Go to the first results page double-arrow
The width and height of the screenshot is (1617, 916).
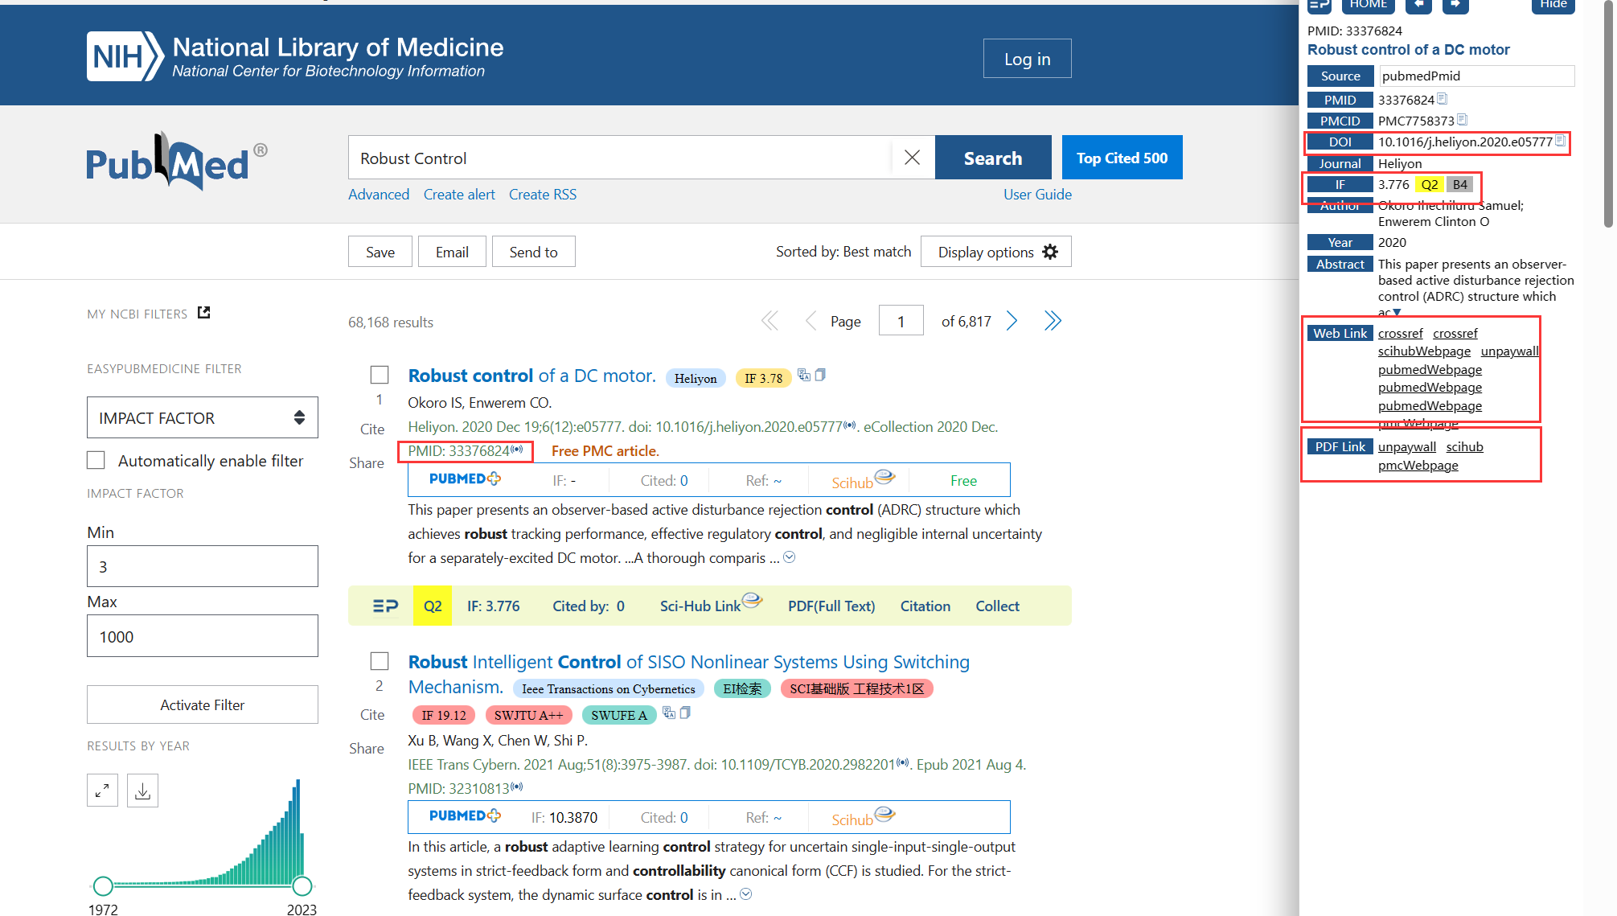(x=770, y=321)
